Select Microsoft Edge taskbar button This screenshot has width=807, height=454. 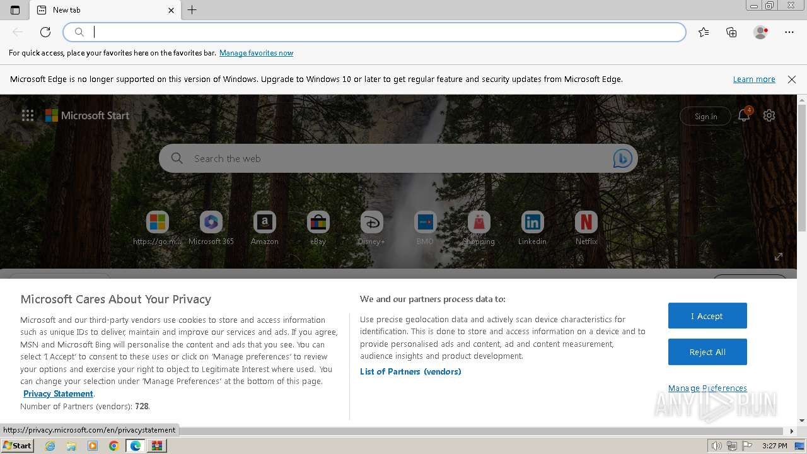136,446
